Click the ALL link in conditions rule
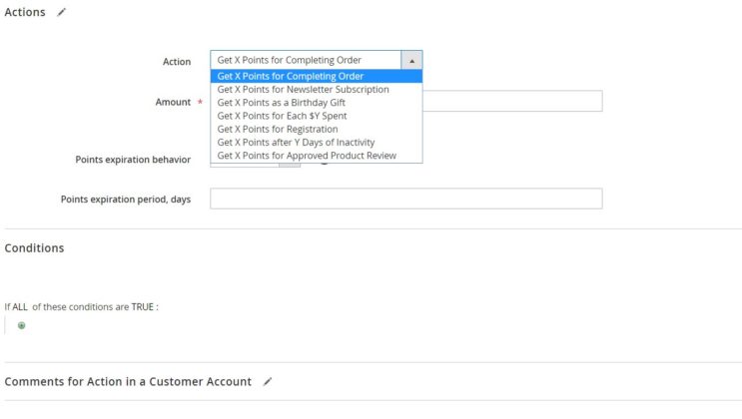This screenshot has height=419, width=742. coord(20,306)
